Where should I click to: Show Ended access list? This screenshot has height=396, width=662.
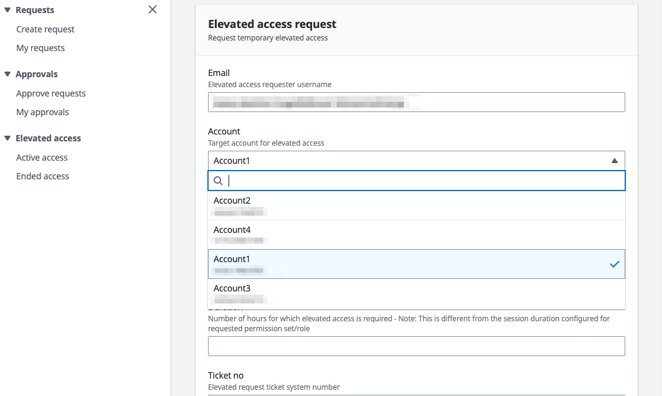42,176
